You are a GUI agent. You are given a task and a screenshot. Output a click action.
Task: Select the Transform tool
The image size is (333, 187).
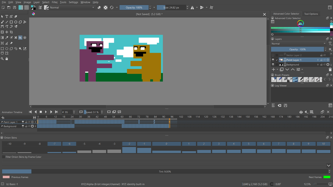point(2,32)
